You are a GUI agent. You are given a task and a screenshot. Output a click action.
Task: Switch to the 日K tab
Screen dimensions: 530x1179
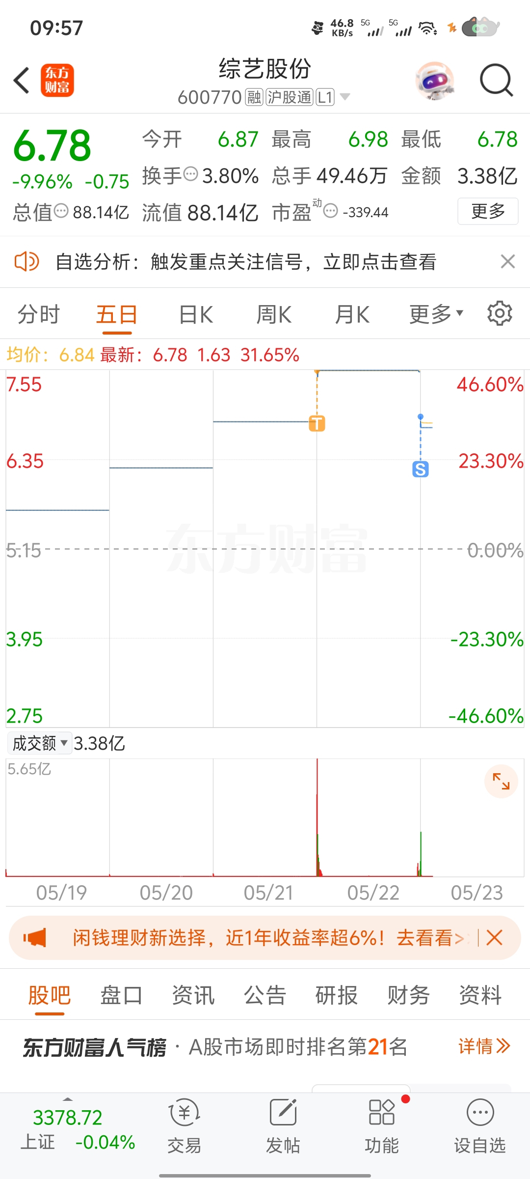(196, 314)
